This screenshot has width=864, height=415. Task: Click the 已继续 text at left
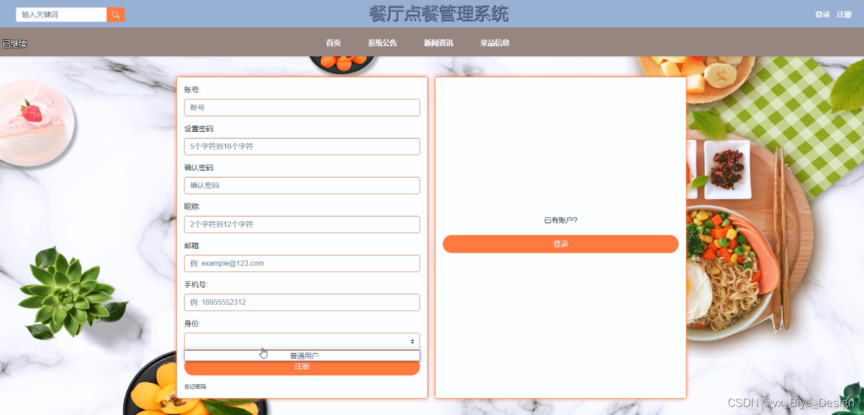point(15,44)
